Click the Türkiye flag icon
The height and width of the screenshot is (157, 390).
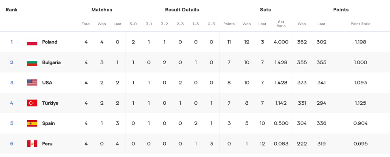point(32,103)
